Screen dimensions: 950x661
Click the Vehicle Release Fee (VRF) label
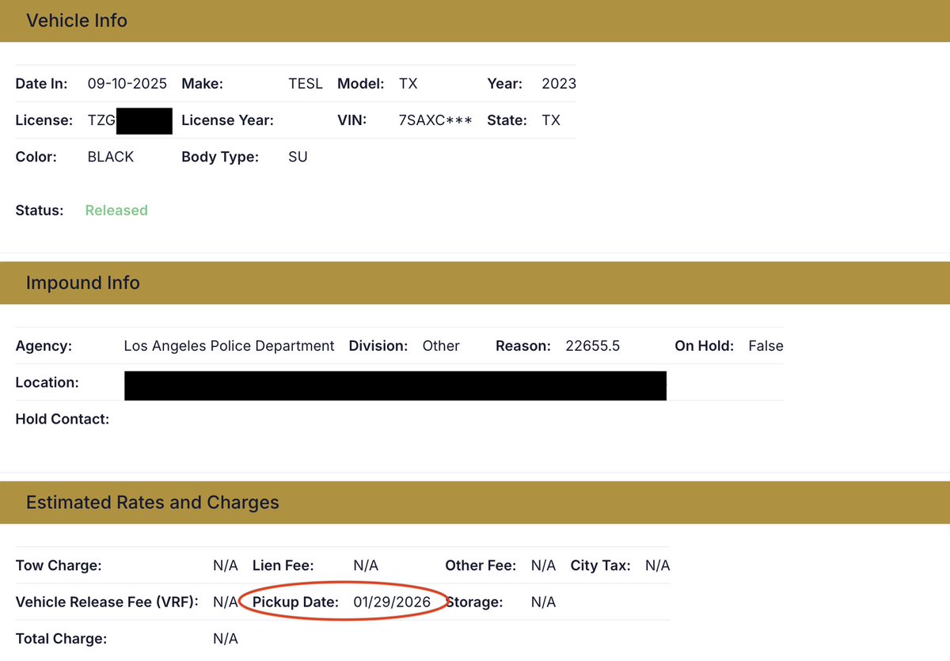(x=108, y=602)
